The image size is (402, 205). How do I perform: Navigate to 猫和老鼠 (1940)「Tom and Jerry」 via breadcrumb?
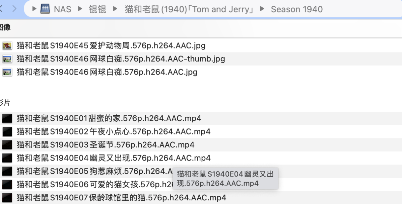click(189, 9)
